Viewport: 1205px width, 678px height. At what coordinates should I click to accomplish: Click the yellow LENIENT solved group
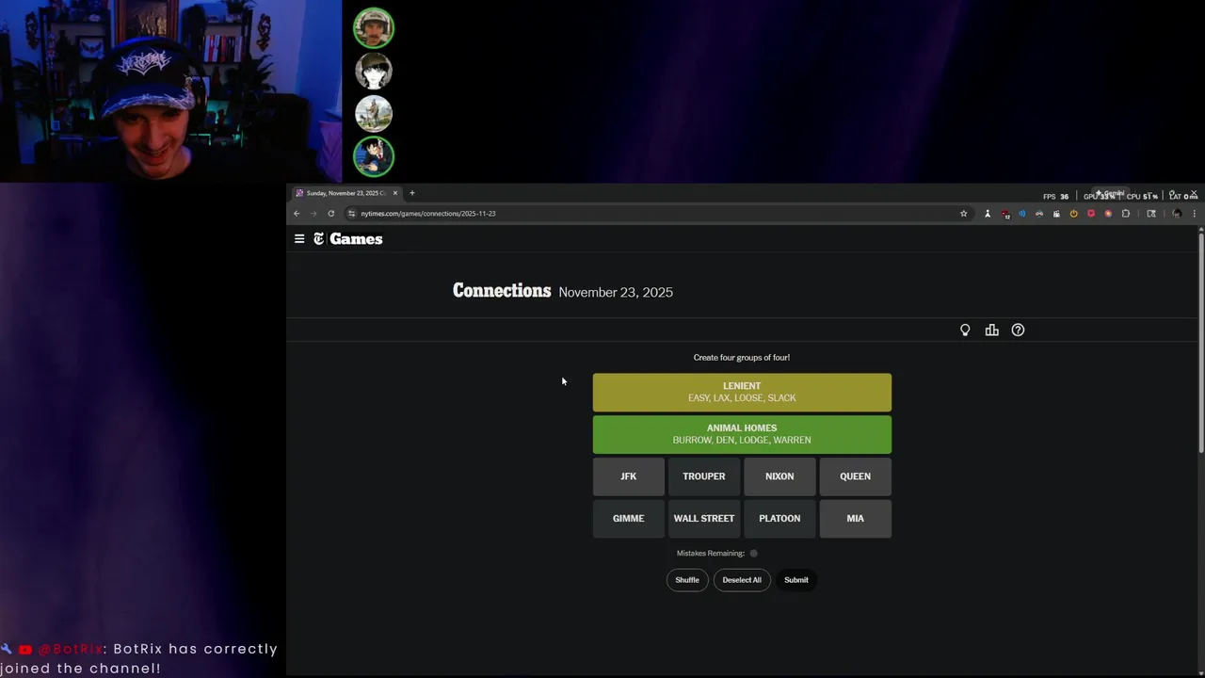click(x=742, y=393)
